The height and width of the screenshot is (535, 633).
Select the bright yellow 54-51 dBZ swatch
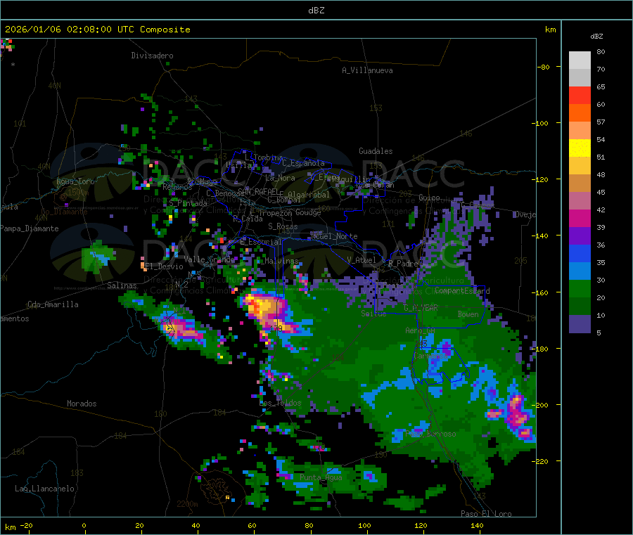[x=580, y=148]
